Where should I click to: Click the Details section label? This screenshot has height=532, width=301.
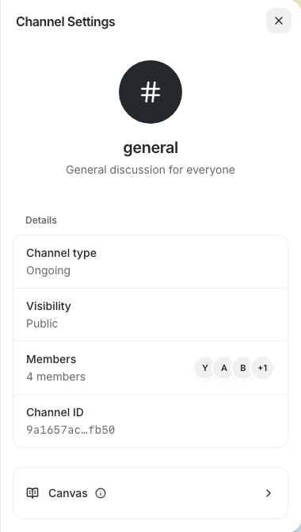(x=41, y=220)
